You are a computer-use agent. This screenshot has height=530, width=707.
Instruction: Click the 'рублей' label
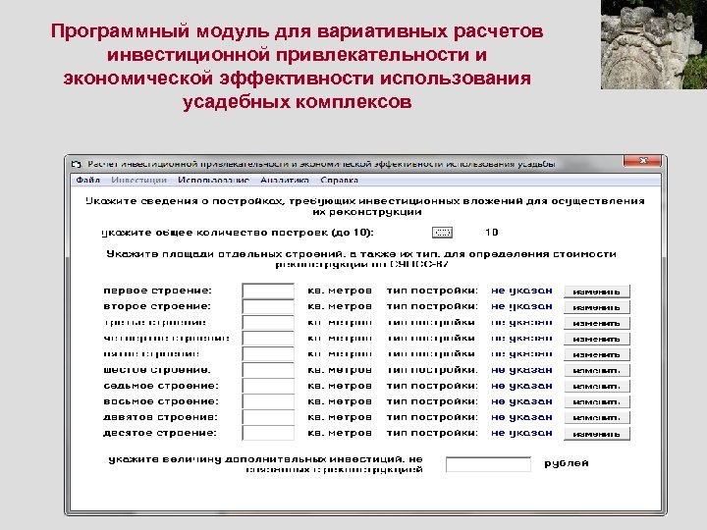(x=567, y=463)
